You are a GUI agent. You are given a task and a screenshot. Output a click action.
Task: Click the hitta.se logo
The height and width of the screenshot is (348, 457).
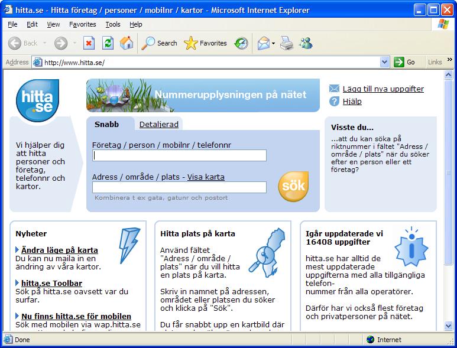[x=38, y=100]
